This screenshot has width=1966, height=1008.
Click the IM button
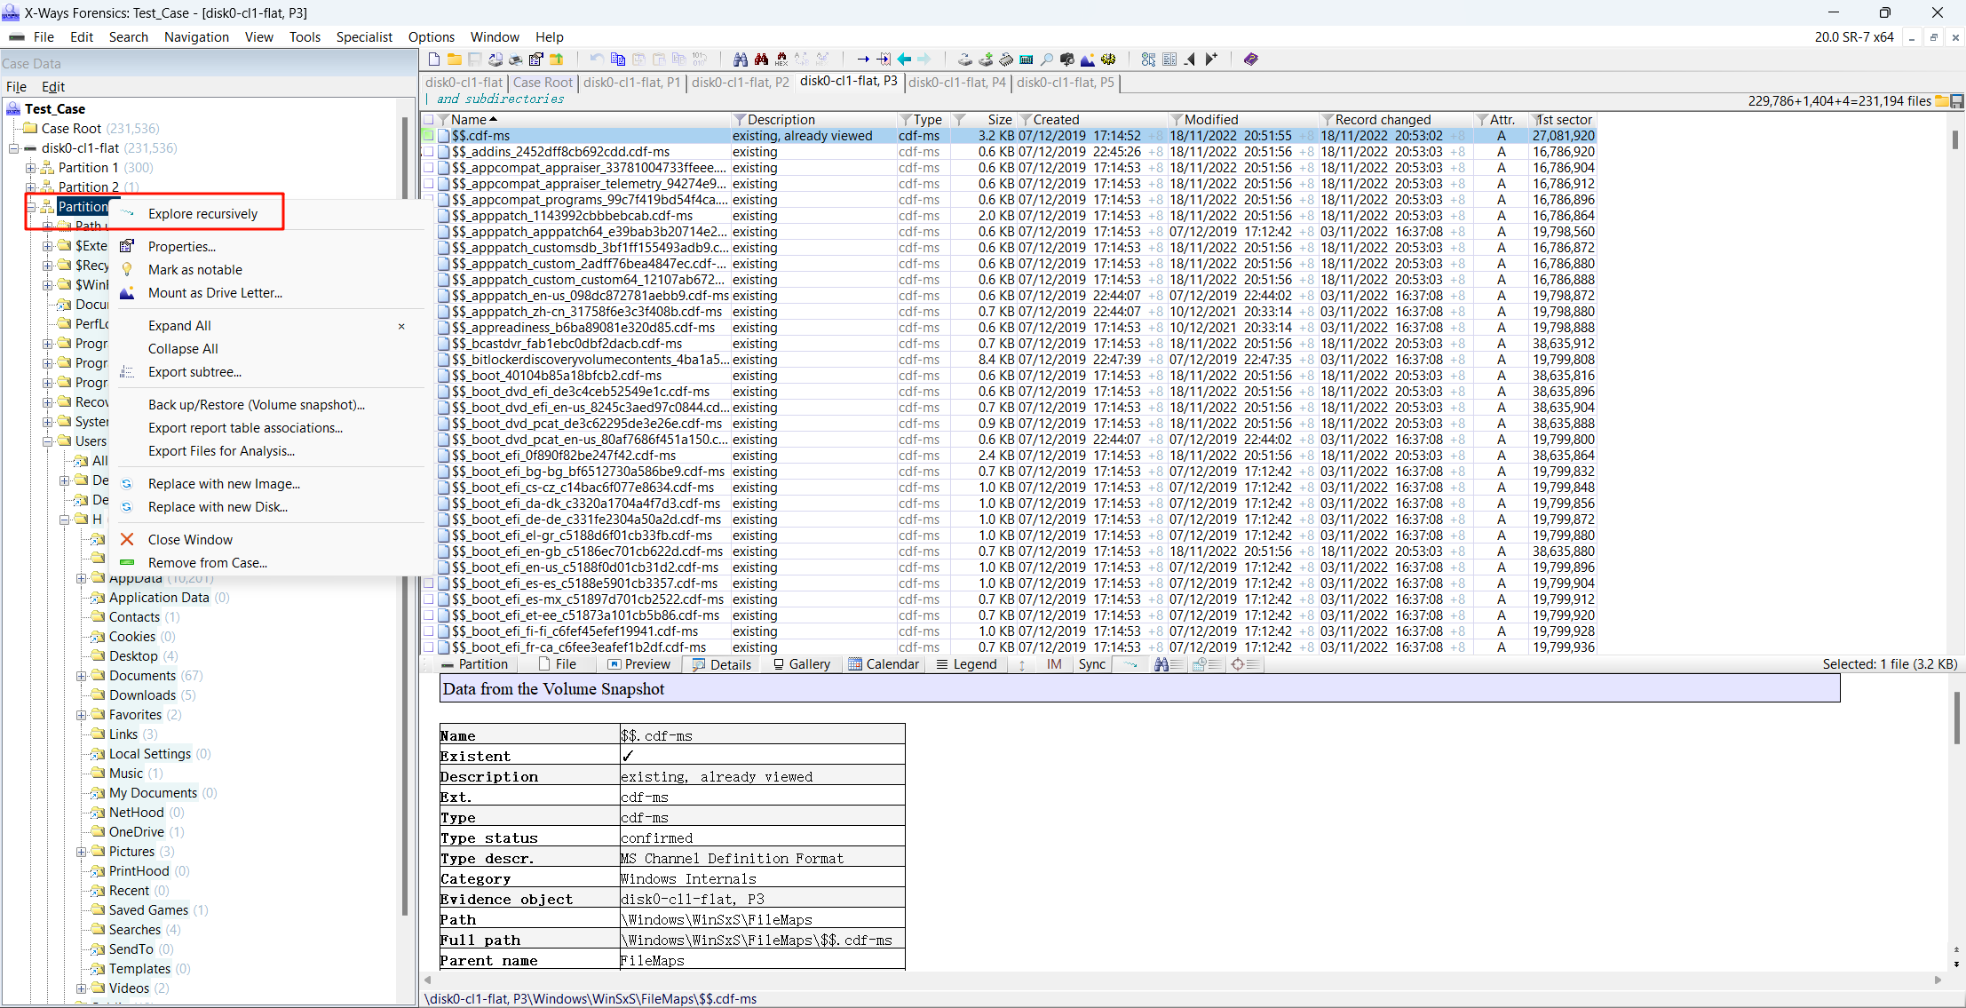1054,664
